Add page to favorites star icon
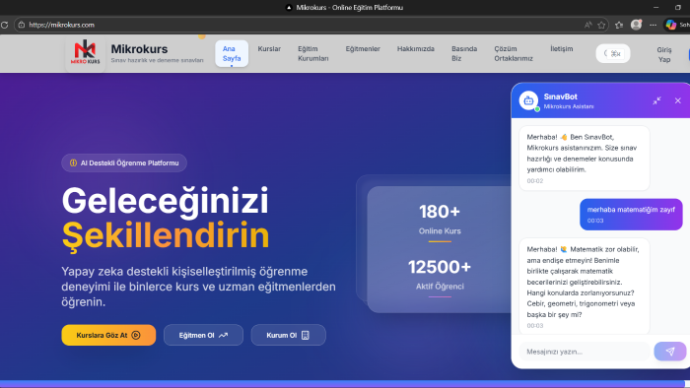Viewport: 690px width, 388px height. point(601,25)
